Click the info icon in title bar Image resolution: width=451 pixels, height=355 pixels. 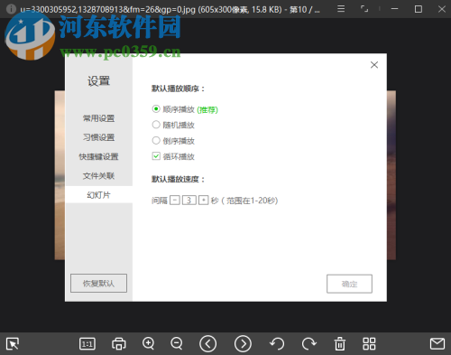11,9
